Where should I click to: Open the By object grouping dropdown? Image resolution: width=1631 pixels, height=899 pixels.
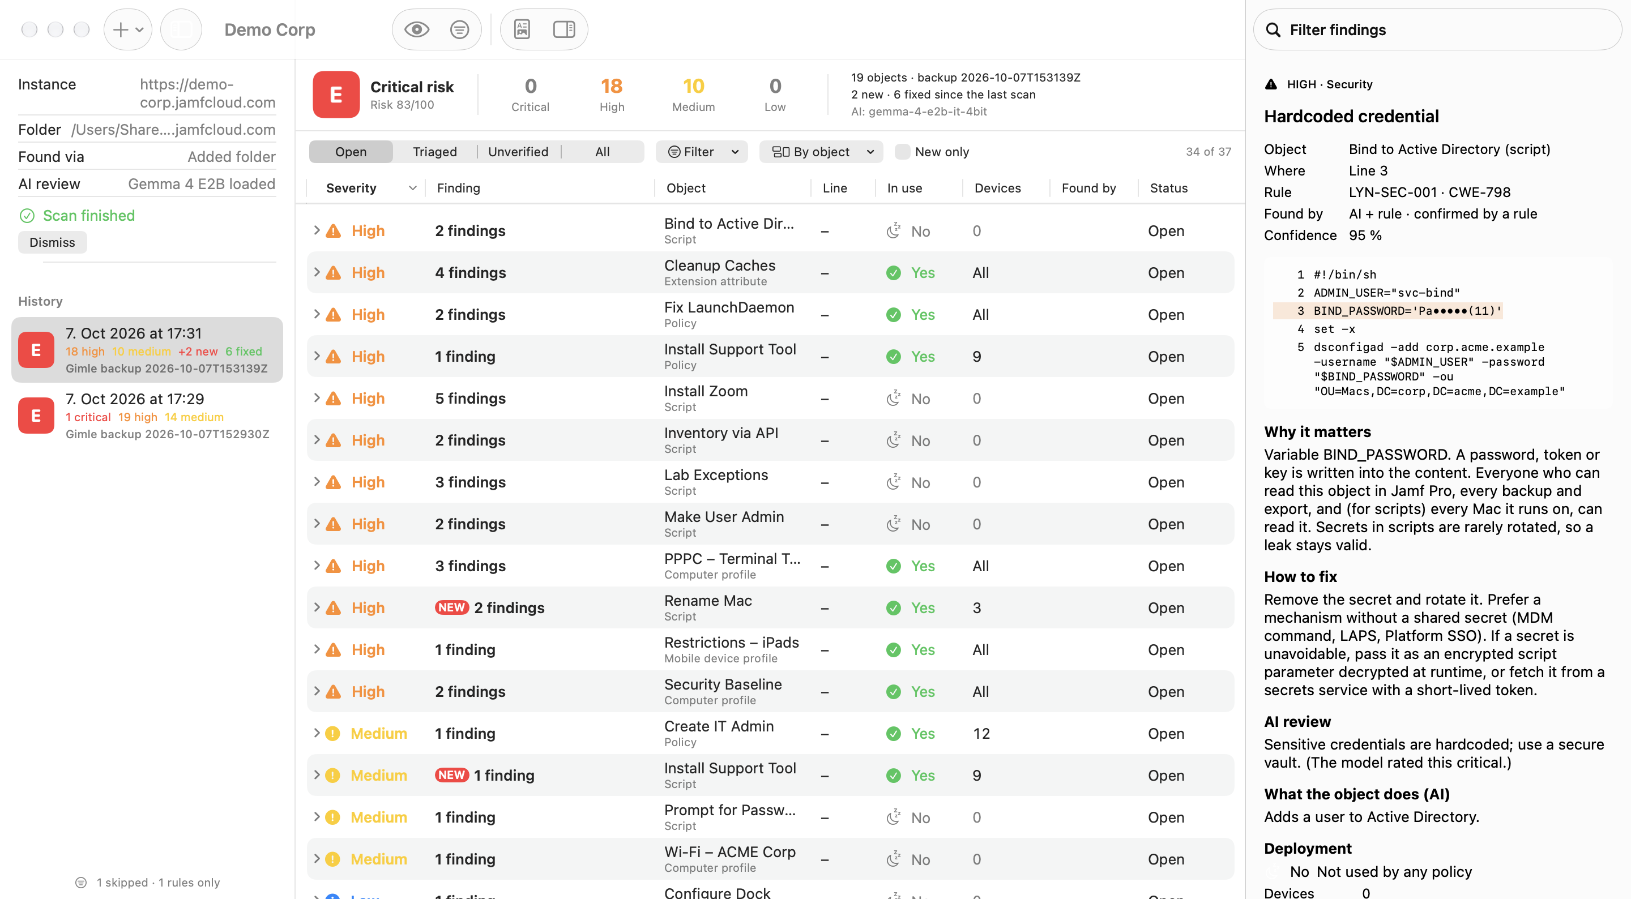(x=821, y=152)
